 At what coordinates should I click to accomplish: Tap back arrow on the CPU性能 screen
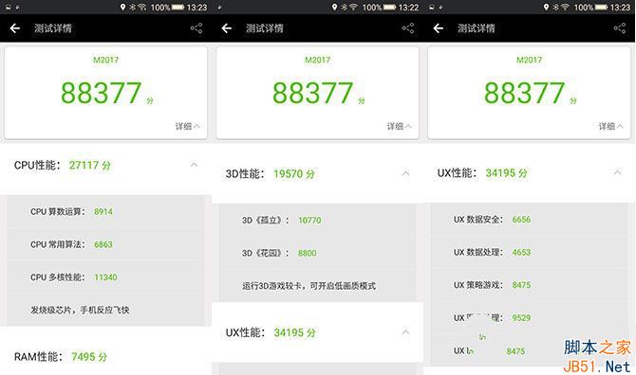15,27
